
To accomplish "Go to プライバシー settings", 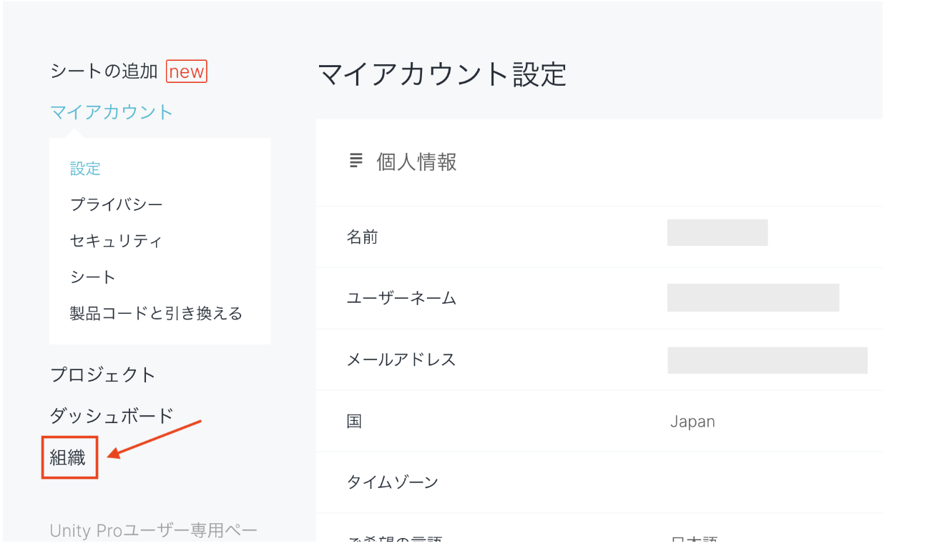I will (x=117, y=204).
